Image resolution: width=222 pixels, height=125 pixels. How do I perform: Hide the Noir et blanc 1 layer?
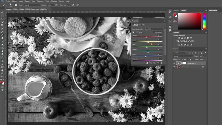click(174, 63)
